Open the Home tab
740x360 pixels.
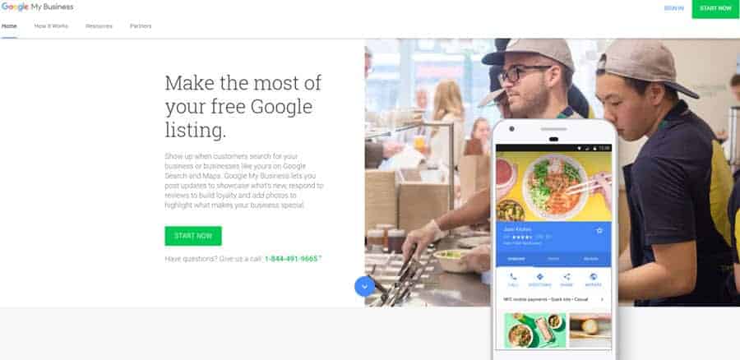coord(9,26)
